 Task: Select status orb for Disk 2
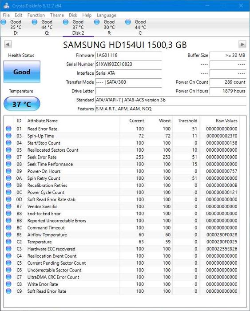click(x=66, y=22)
